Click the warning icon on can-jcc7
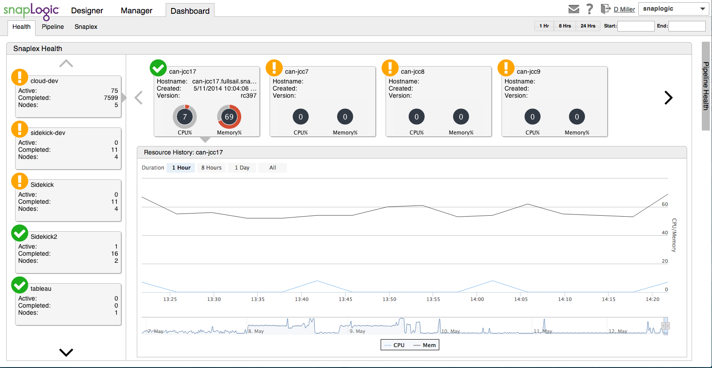This screenshot has width=712, height=368. (x=274, y=68)
